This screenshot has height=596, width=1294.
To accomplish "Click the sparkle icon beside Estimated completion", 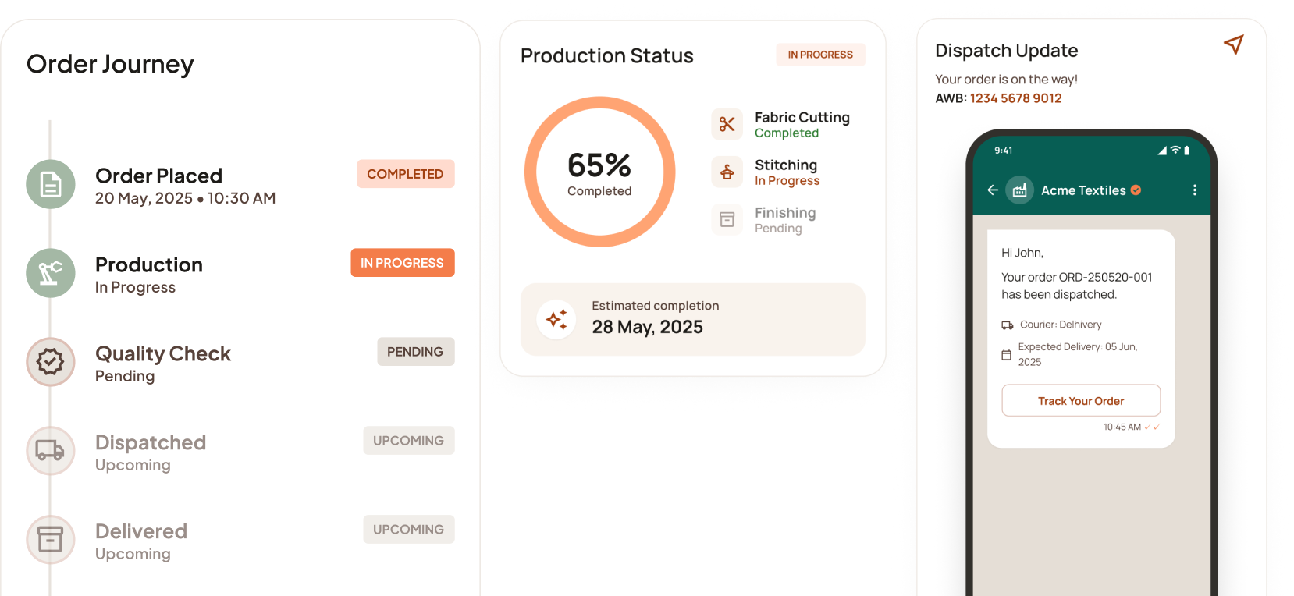I will pyautogui.click(x=556, y=319).
